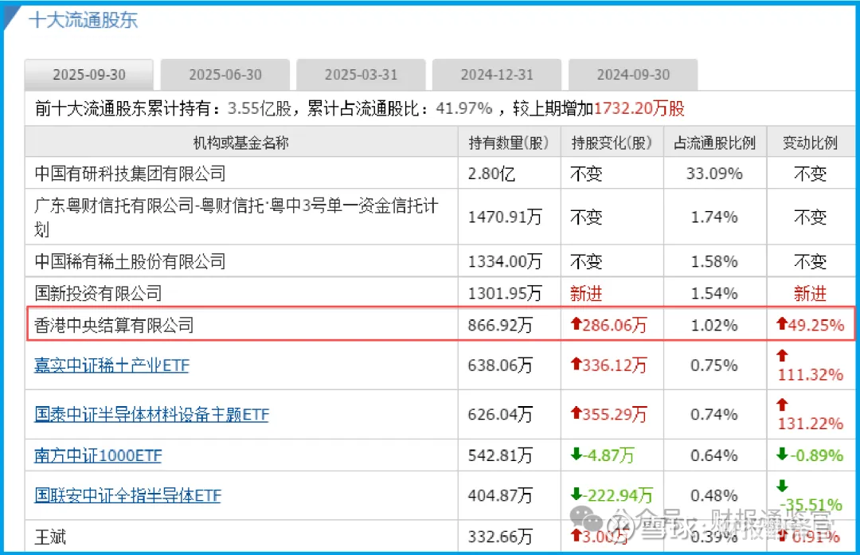Click the 1.74% ratio cell
Image resolution: width=860 pixels, height=555 pixels.
(x=714, y=217)
